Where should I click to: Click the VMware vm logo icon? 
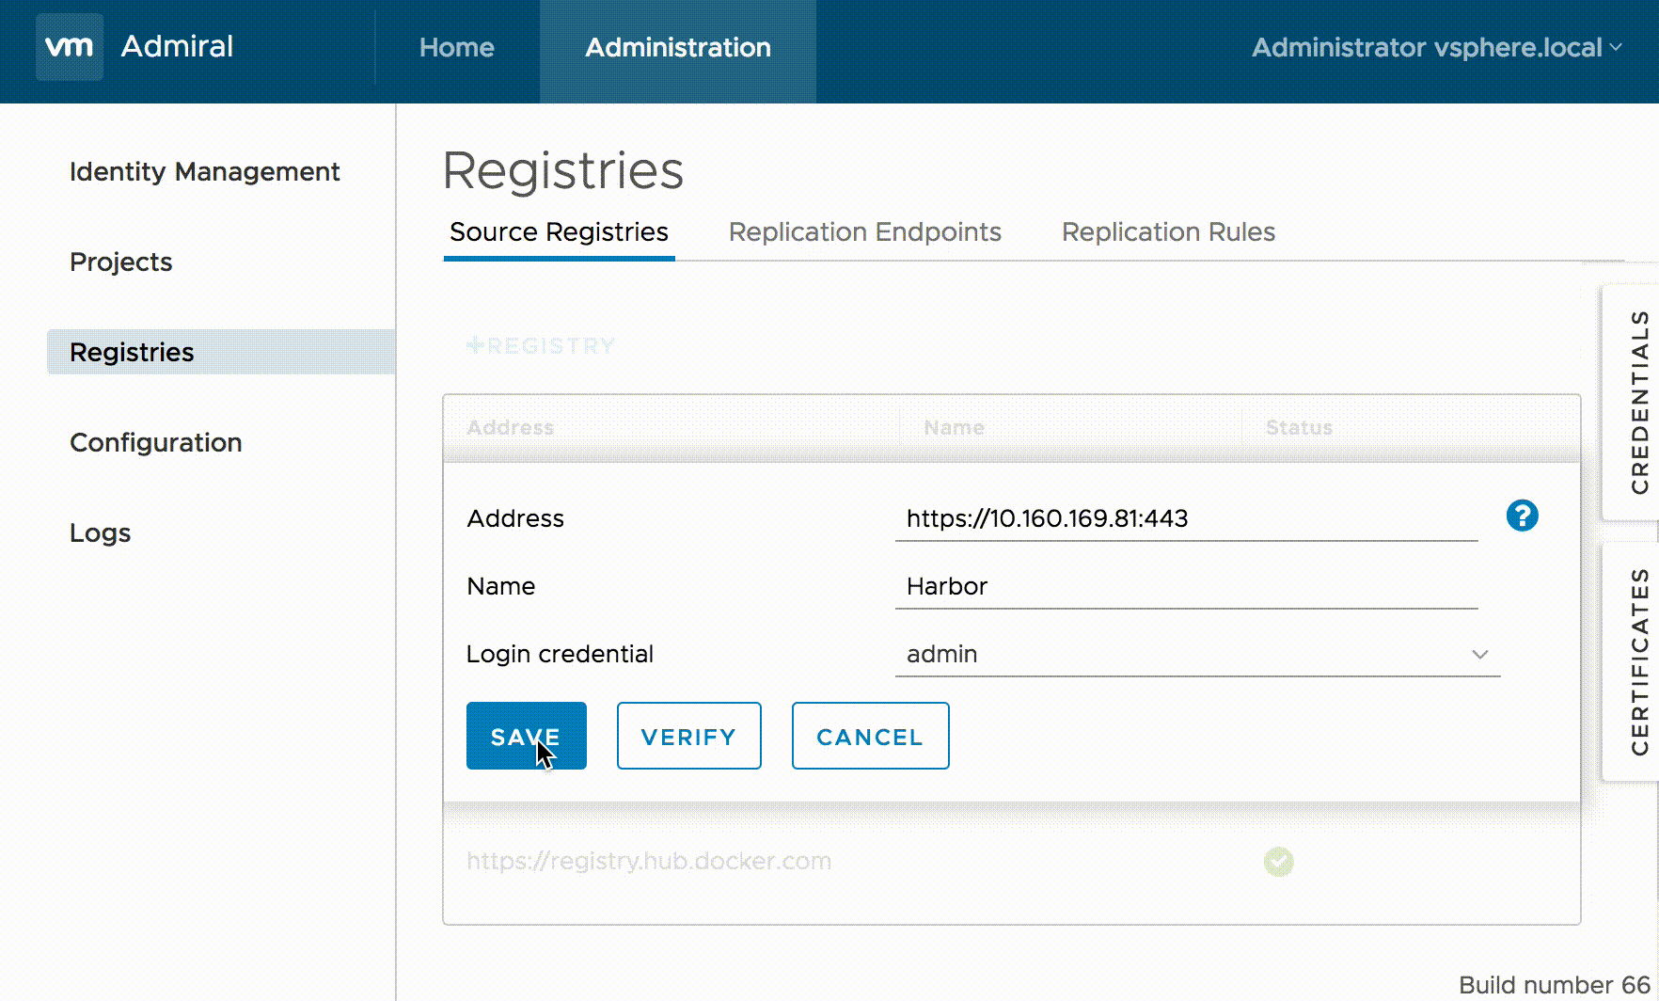tap(70, 47)
